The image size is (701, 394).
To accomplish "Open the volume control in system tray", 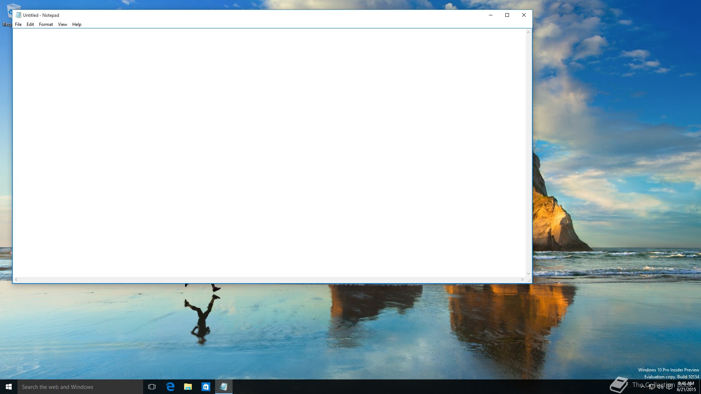I will click(x=660, y=387).
